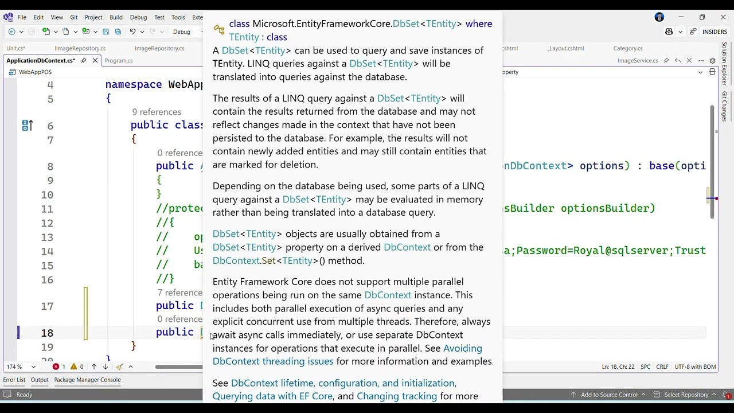Click Select Repository in status bar
Image resolution: width=734 pixels, height=413 pixels.
click(686, 395)
